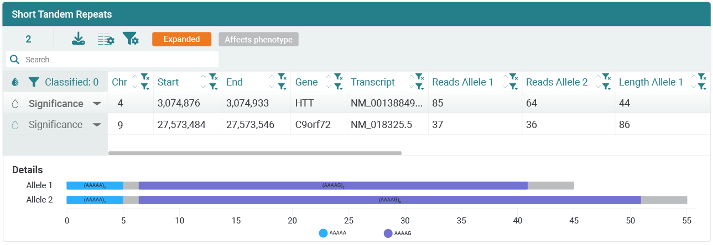This screenshot has width=713, height=245.
Task: Clear the Reads Allele 1 filter
Action: coord(513,77)
